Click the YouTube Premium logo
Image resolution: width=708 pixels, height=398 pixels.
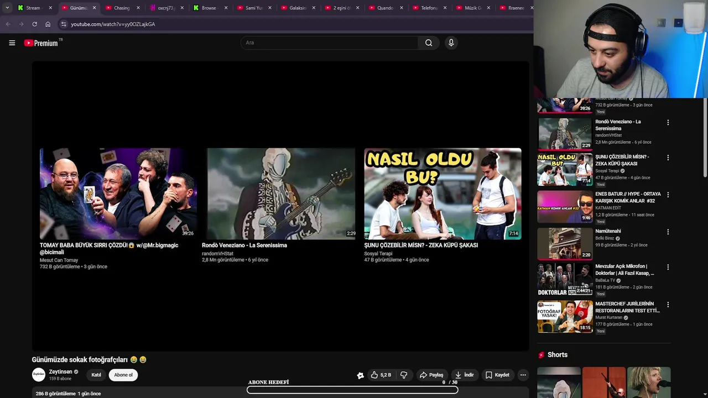click(41, 43)
